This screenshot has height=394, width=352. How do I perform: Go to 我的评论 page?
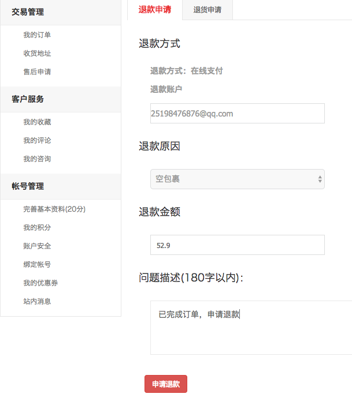37,141
